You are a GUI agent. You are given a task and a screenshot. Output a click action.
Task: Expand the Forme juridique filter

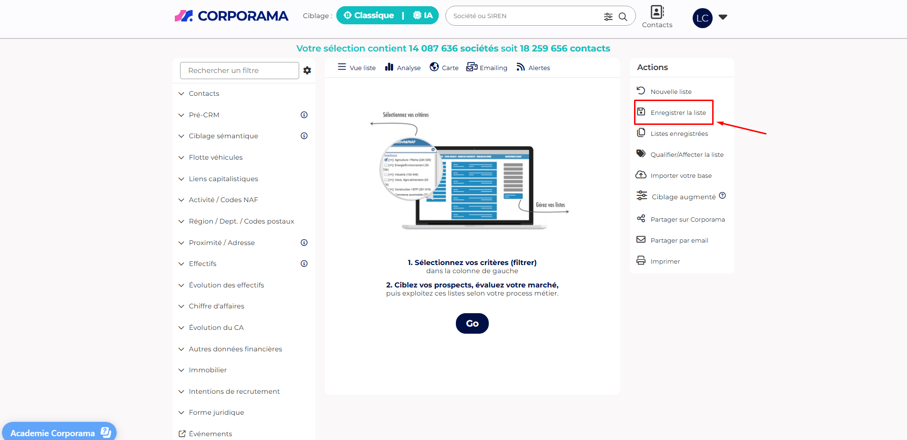pos(216,412)
